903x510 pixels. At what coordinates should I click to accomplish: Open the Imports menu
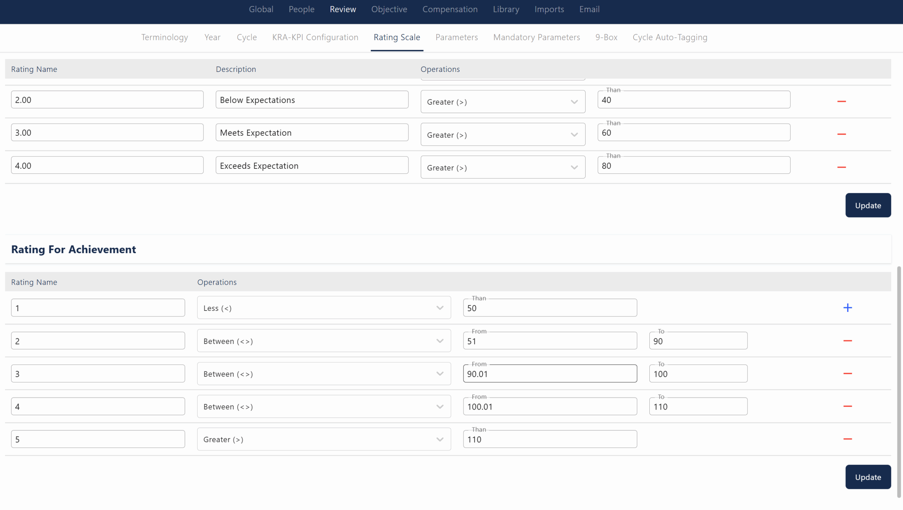tap(549, 9)
